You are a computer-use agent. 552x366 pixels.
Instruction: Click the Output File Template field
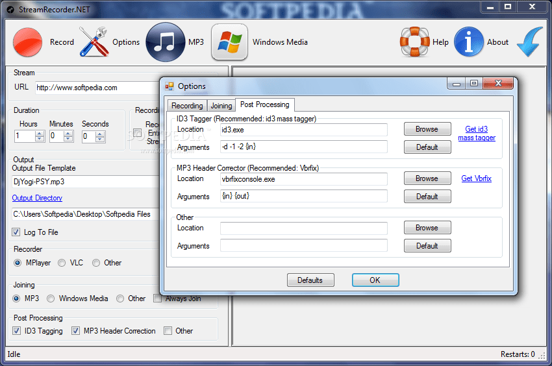(x=86, y=182)
